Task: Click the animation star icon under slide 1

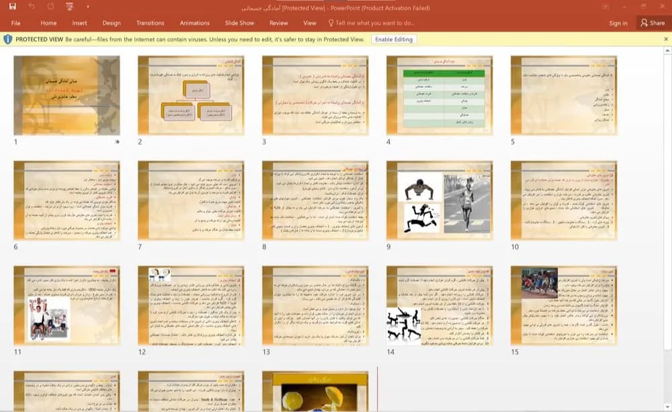Action: point(117,142)
